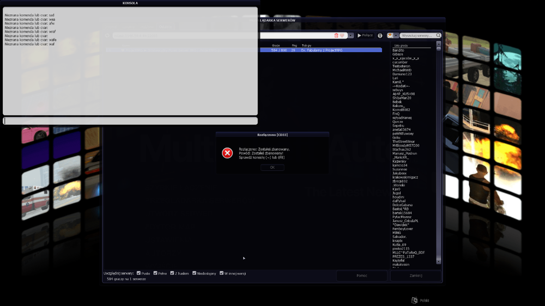Select player Gibson in the list
The image size is (545, 306).
point(398,54)
